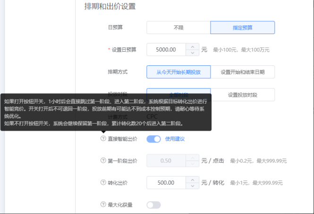Turn off the 直接智能出价 switch
314x214 pixels.
point(153,139)
